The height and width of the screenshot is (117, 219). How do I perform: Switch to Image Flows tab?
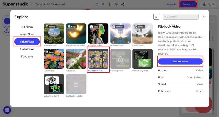pyautogui.click(x=27, y=34)
